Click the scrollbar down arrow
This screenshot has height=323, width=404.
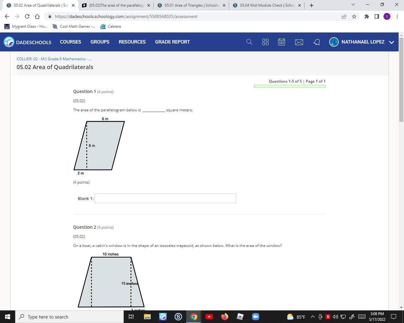401,307
